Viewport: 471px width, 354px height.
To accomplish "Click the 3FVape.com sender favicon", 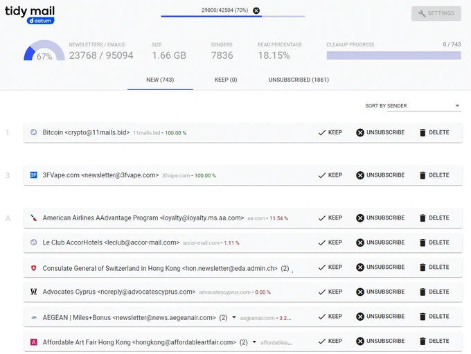I will pos(34,175).
